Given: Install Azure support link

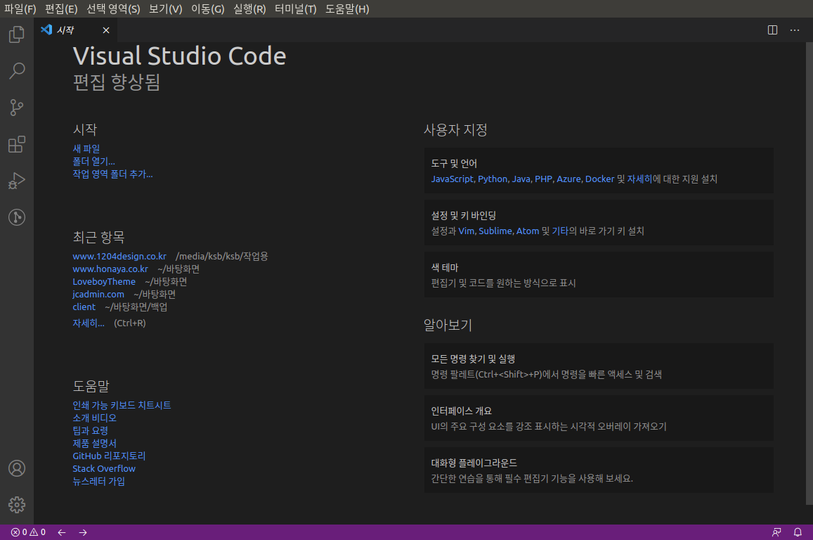Looking at the screenshot, I should click(x=568, y=179).
